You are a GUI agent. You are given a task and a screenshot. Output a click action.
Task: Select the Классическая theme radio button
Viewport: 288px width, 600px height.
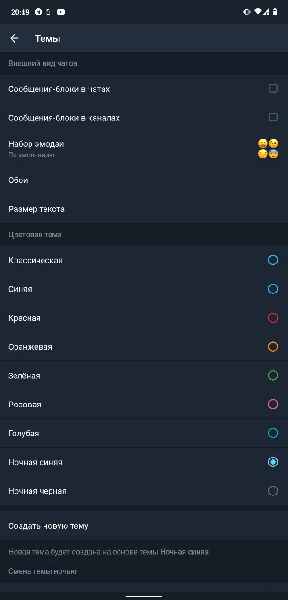[x=273, y=260]
